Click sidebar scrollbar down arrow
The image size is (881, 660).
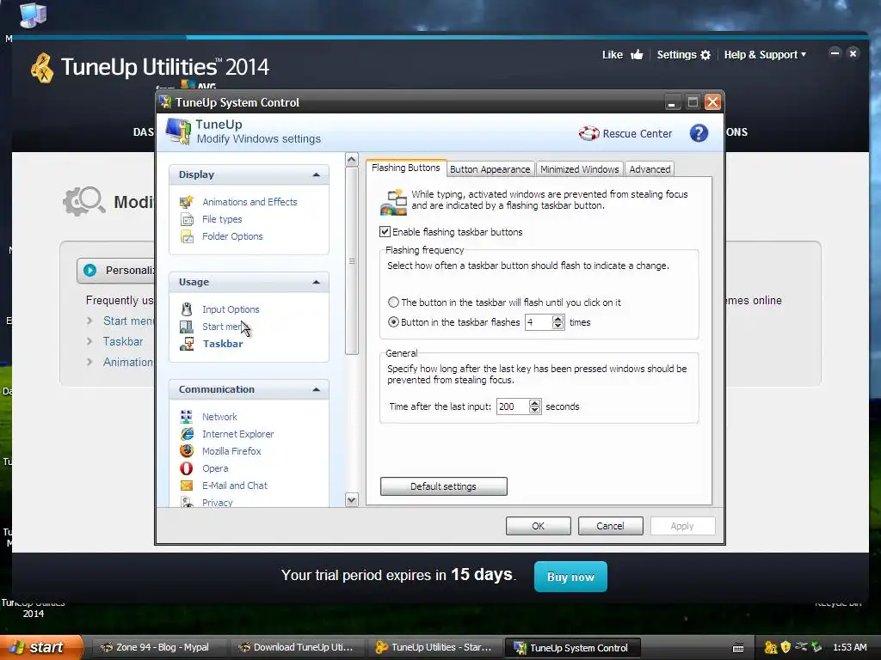click(352, 499)
